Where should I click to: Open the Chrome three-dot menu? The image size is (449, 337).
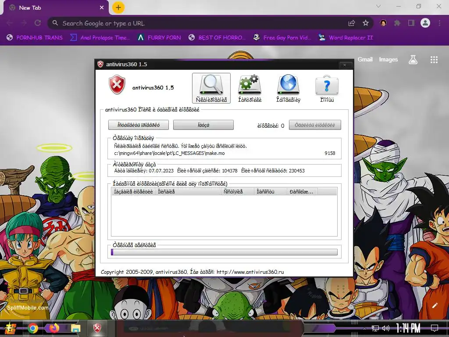tap(439, 23)
